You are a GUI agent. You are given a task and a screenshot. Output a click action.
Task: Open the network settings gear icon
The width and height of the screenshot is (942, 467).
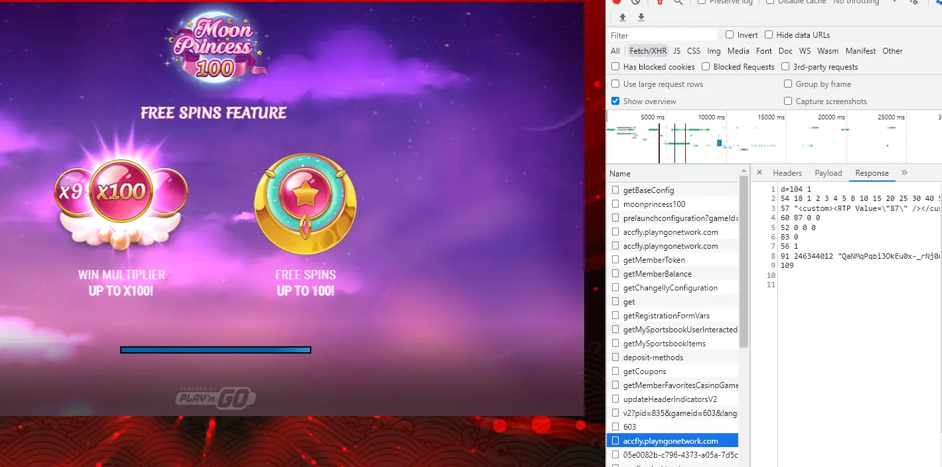point(914,2)
